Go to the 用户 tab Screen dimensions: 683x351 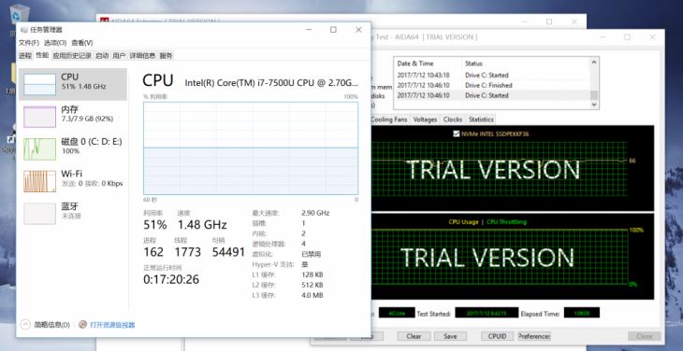(119, 55)
